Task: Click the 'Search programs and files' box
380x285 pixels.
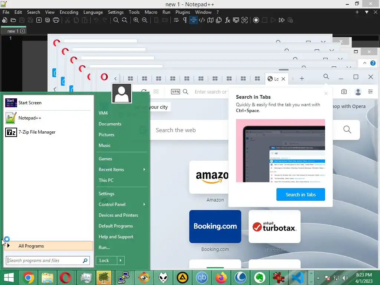Action: click(48, 261)
